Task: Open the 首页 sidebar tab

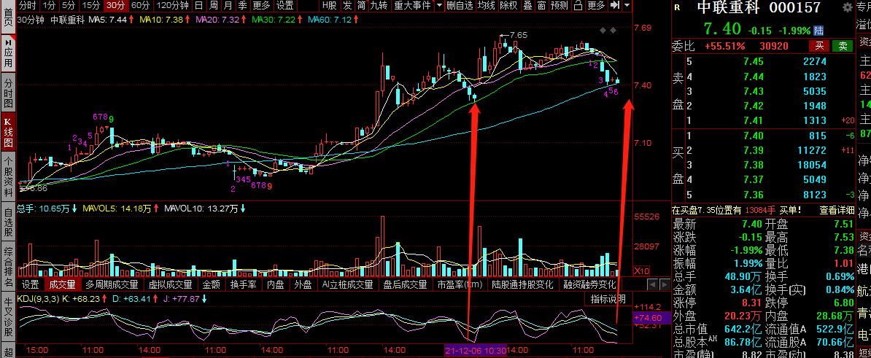Action: point(8,17)
